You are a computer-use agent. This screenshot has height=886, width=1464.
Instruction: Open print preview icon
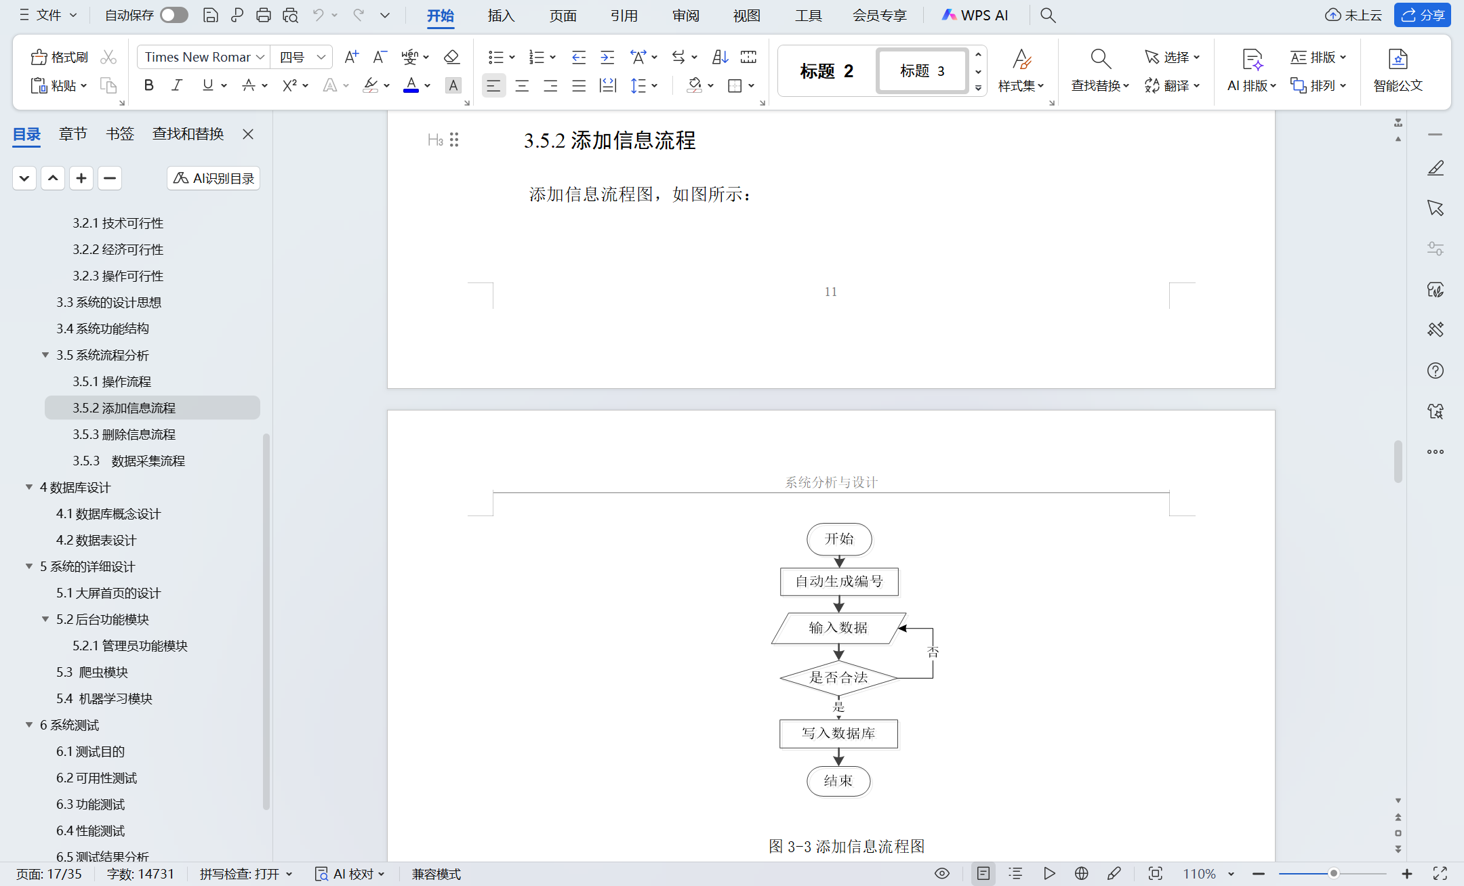pos(291,15)
